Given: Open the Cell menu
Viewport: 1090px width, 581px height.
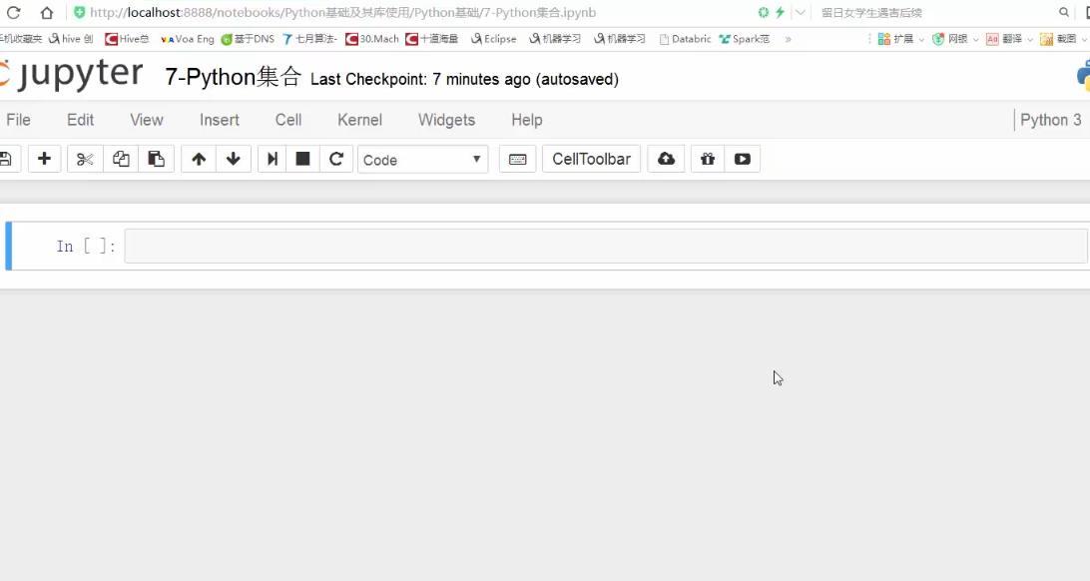Looking at the screenshot, I should tap(288, 120).
